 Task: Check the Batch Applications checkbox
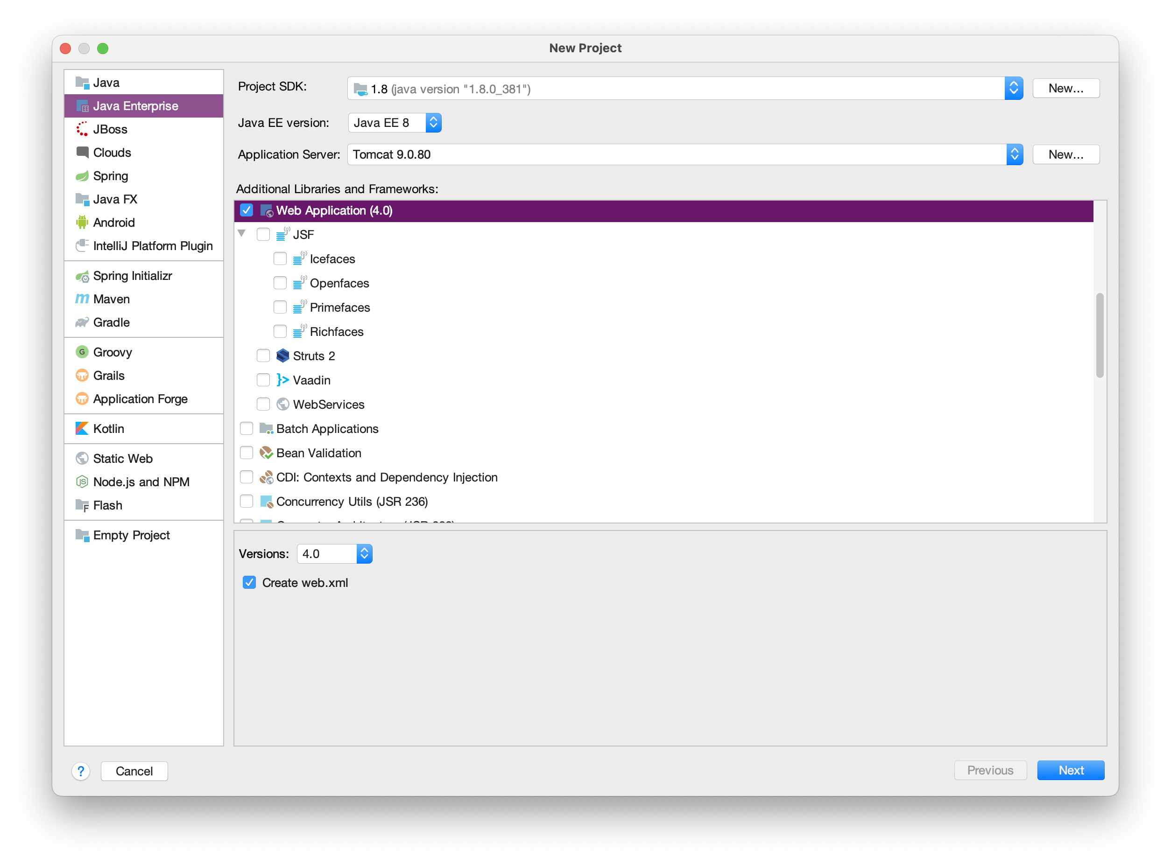pyautogui.click(x=246, y=429)
